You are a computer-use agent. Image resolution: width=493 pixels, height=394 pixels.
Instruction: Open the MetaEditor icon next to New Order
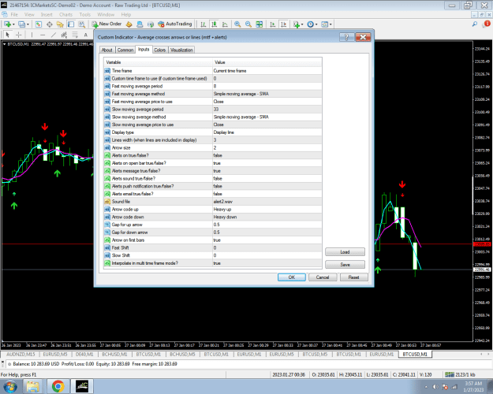click(x=129, y=24)
